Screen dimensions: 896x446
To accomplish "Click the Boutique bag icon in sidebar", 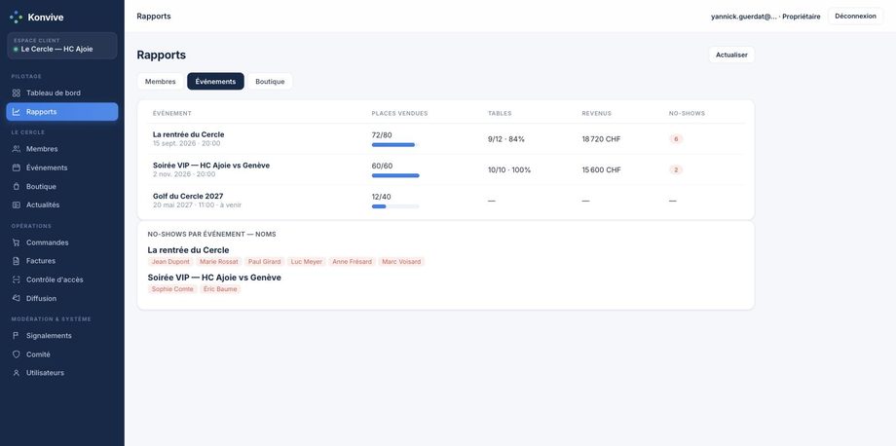I will click(16, 187).
